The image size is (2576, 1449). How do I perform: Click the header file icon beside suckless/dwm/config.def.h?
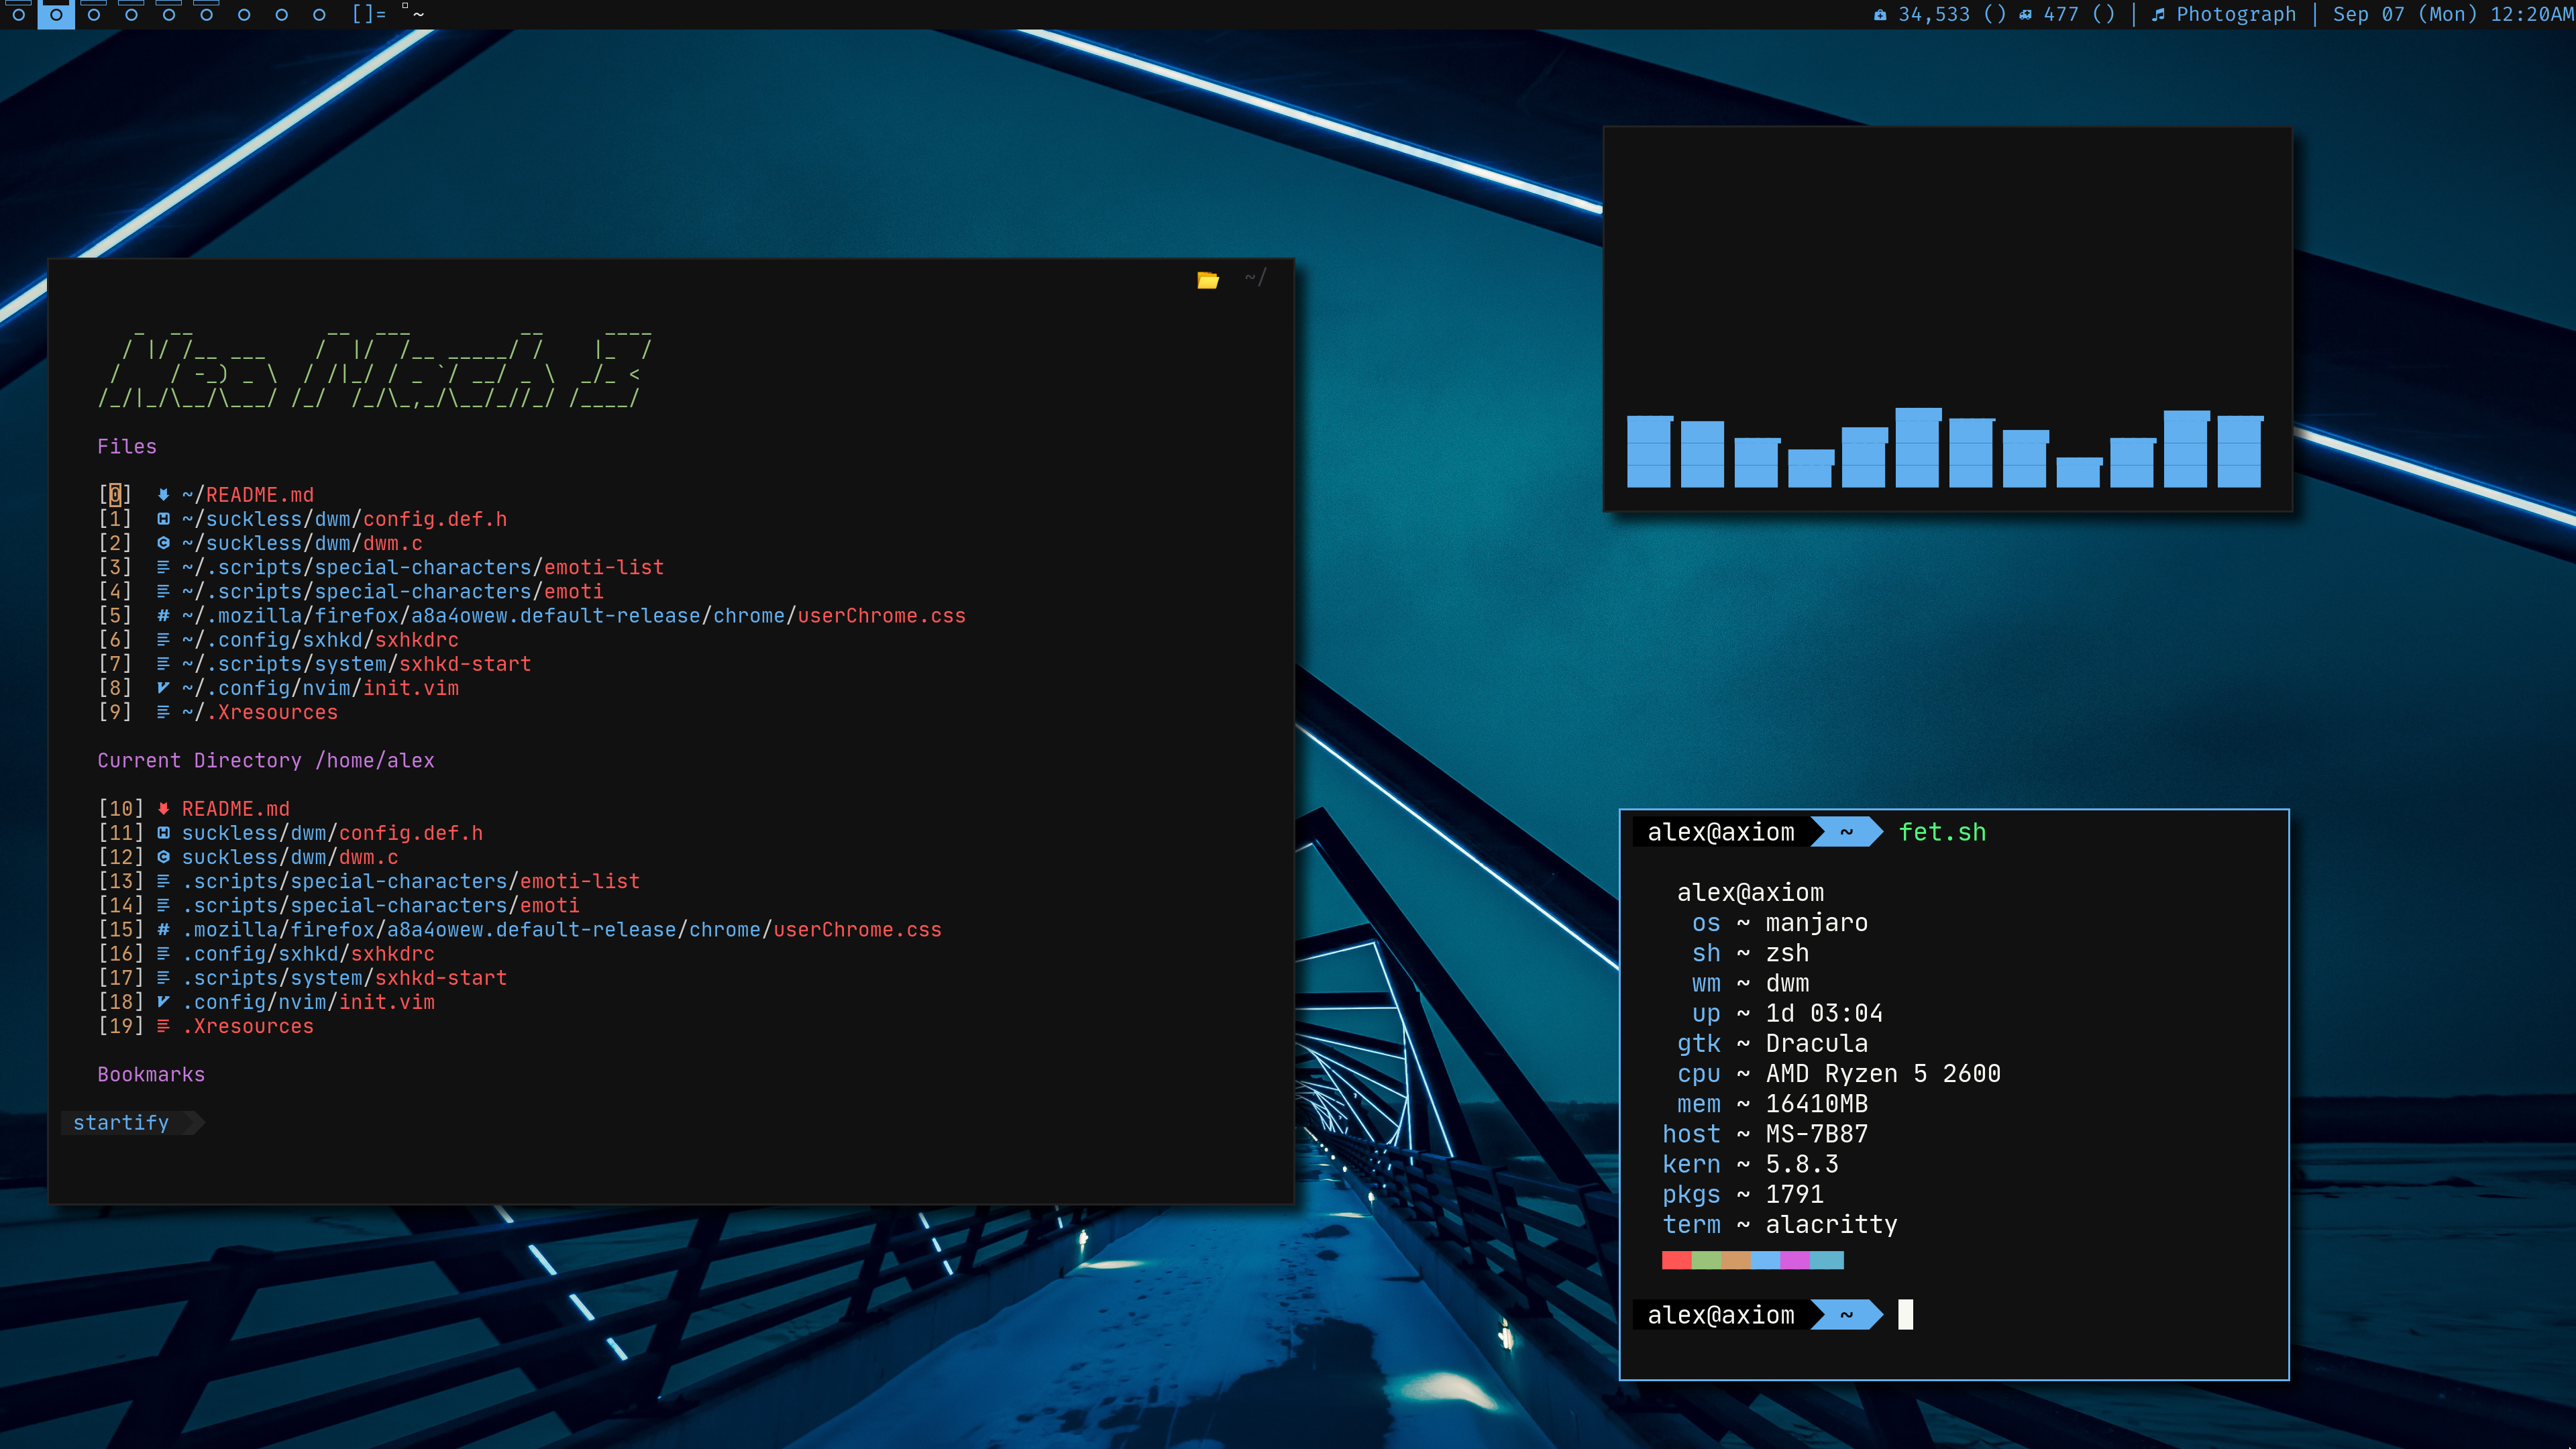163,833
